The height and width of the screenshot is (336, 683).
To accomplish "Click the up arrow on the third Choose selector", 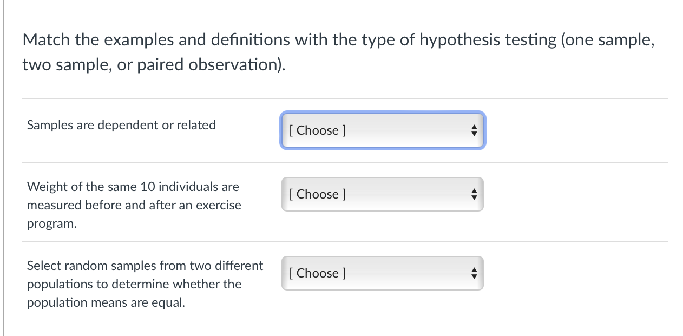I will pos(474,269).
